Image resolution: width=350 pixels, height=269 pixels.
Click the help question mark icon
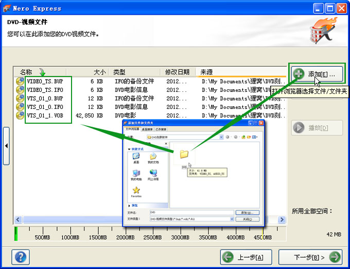(21, 256)
